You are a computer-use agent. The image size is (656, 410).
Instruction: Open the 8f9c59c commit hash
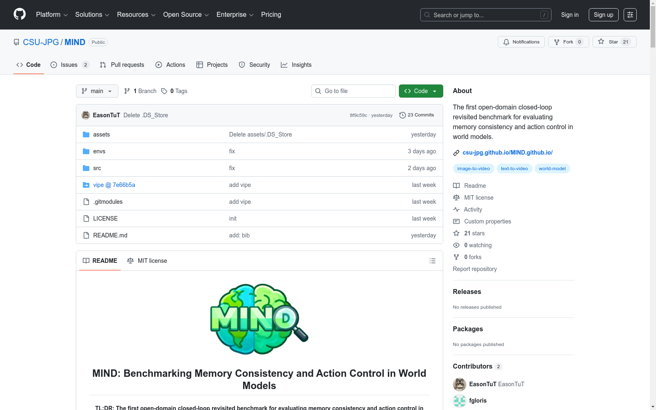358,115
